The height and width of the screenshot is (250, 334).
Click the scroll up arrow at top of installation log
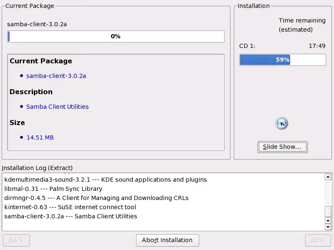tap(328, 177)
